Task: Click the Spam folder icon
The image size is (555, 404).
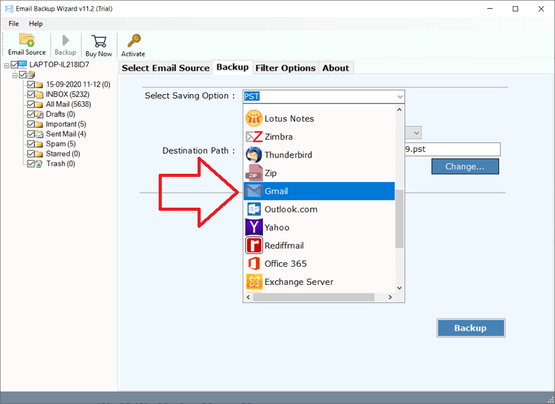Action: point(39,144)
